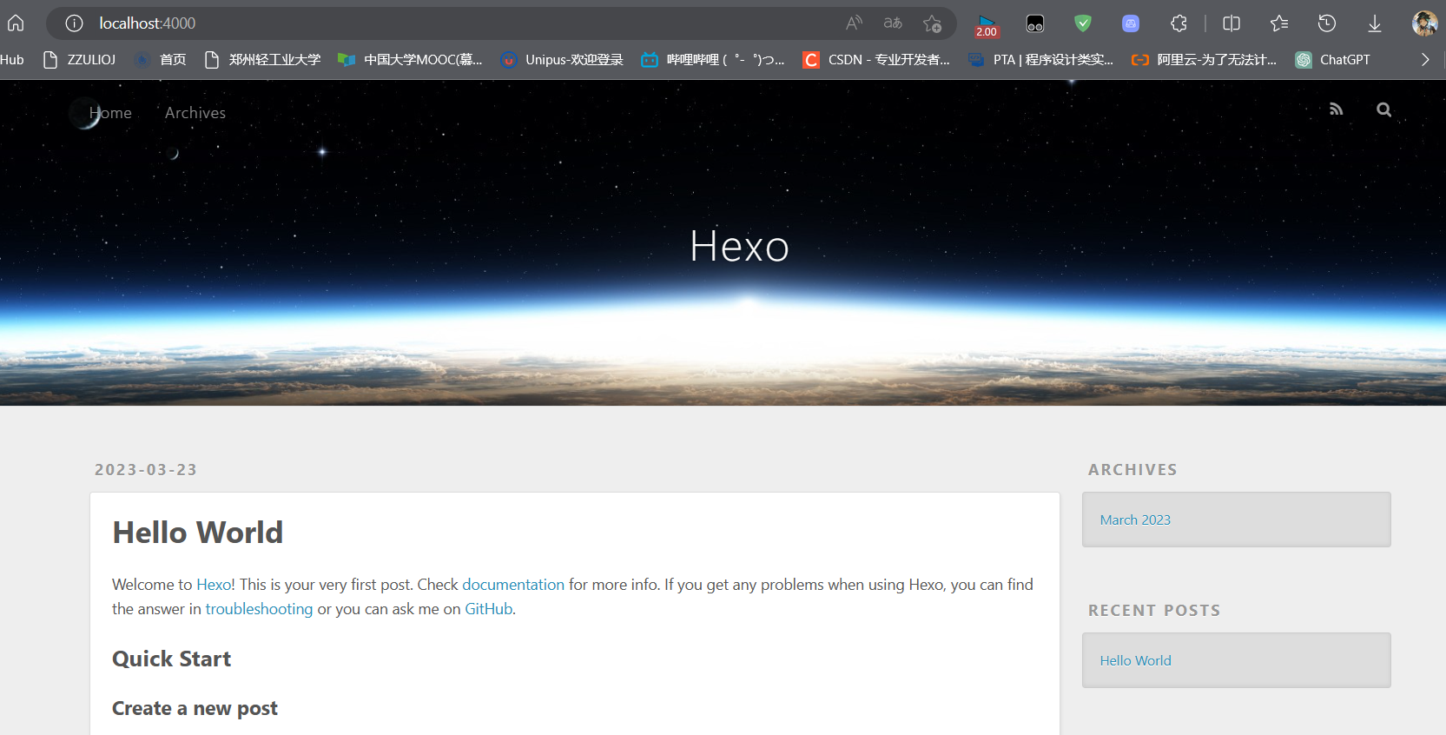Click the Quick Start heading
This screenshot has width=1446, height=735.
click(x=172, y=659)
